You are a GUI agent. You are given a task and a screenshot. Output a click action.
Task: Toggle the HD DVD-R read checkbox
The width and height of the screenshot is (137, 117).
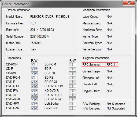pos(71,90)
